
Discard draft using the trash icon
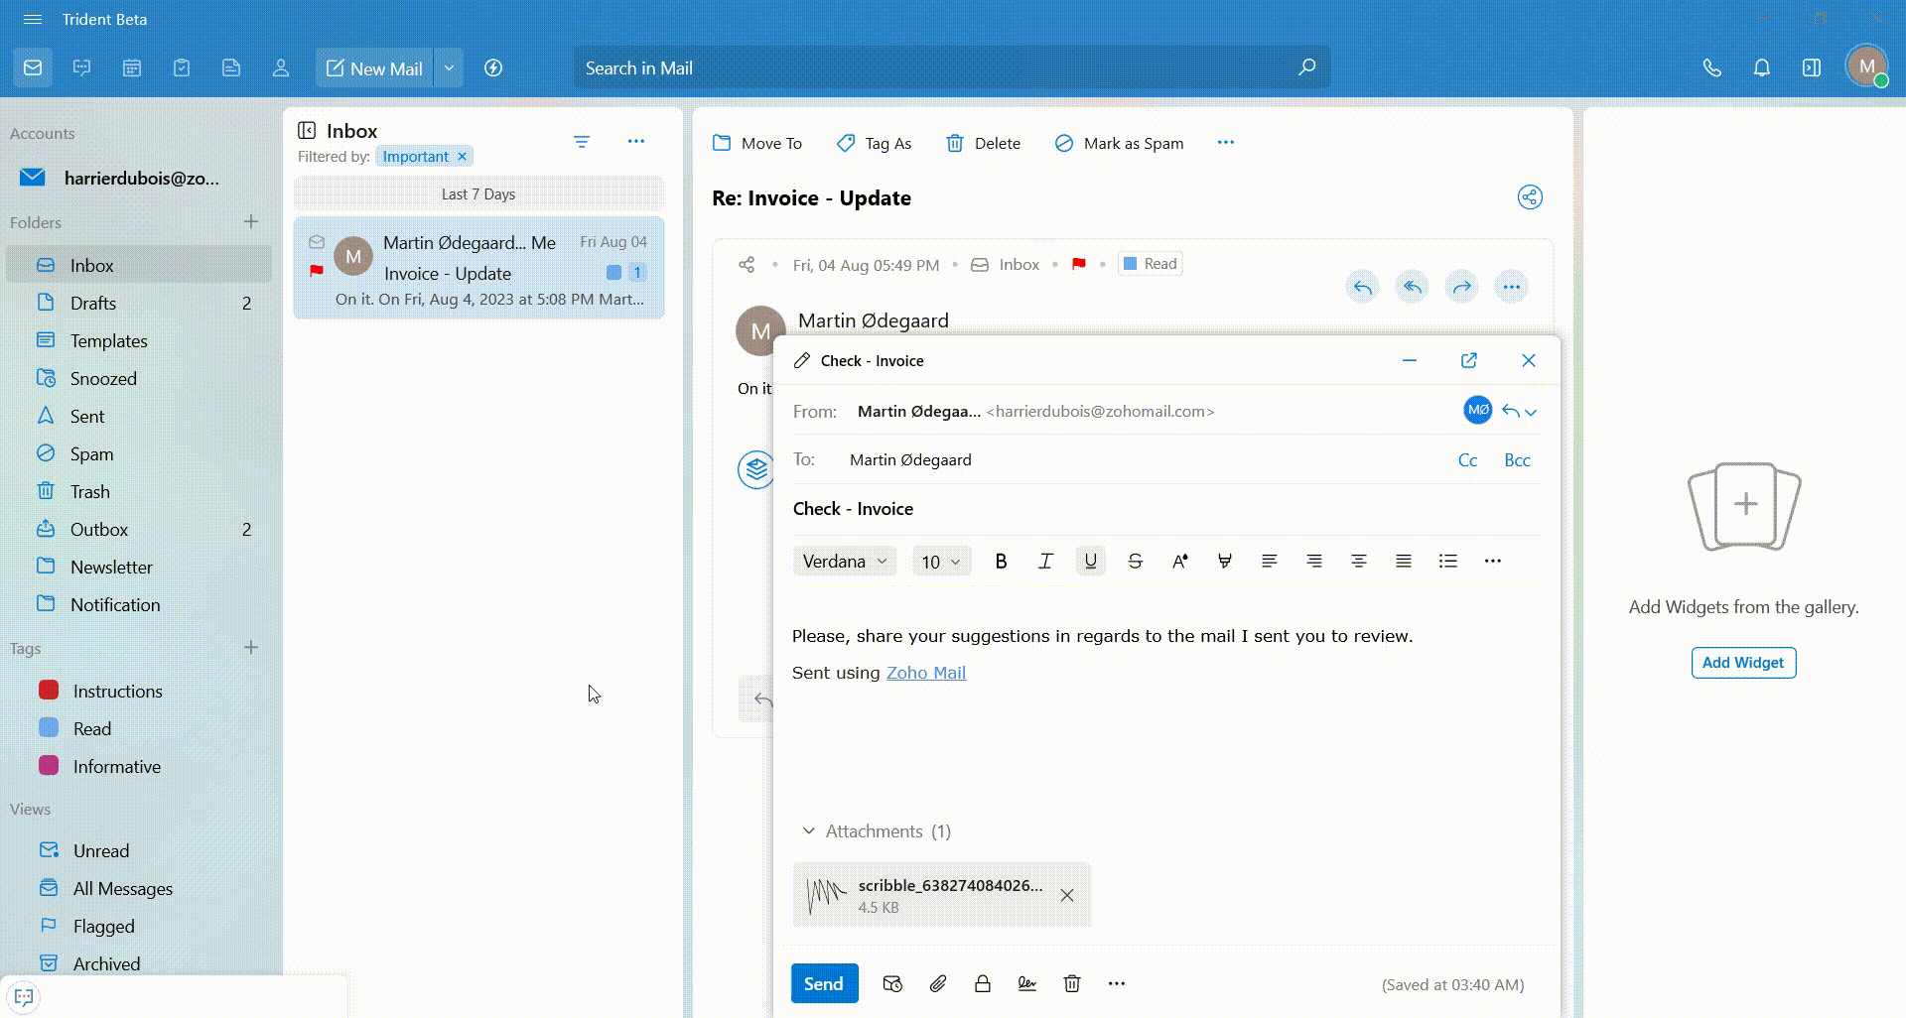[1072, 983]
